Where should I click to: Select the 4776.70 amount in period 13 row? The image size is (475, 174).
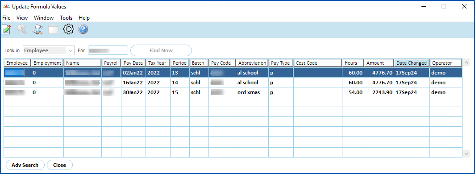(x=379, y=73)
